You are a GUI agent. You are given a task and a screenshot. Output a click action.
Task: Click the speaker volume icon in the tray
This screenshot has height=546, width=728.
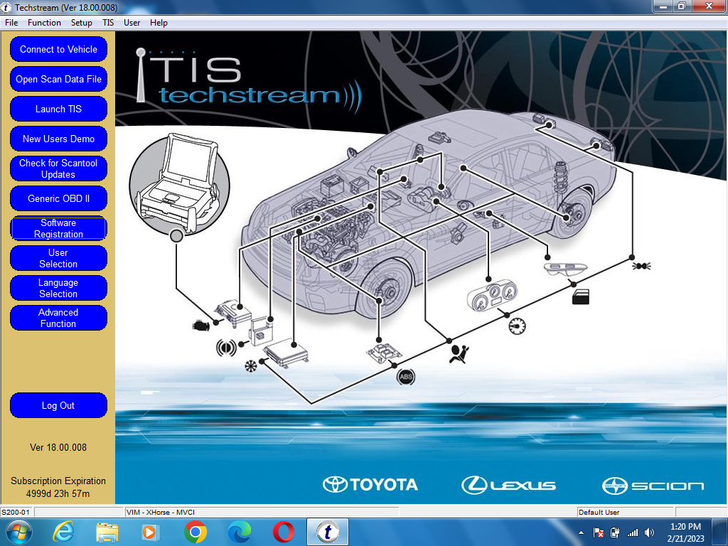[649, 531]
